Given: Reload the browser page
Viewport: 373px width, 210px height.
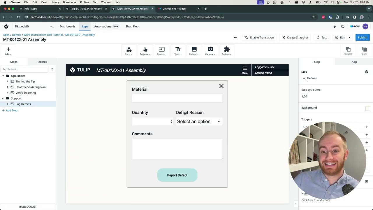Looking at the screenshot, I should click(18, 17).
